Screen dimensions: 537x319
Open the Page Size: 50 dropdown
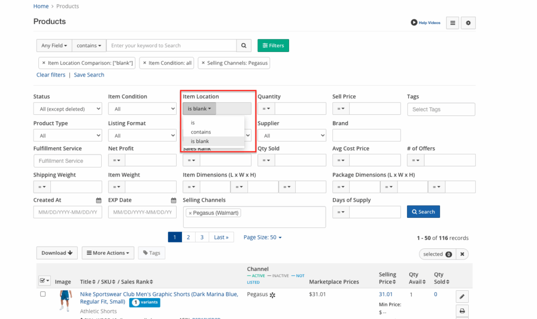click(x=262, y=237)
